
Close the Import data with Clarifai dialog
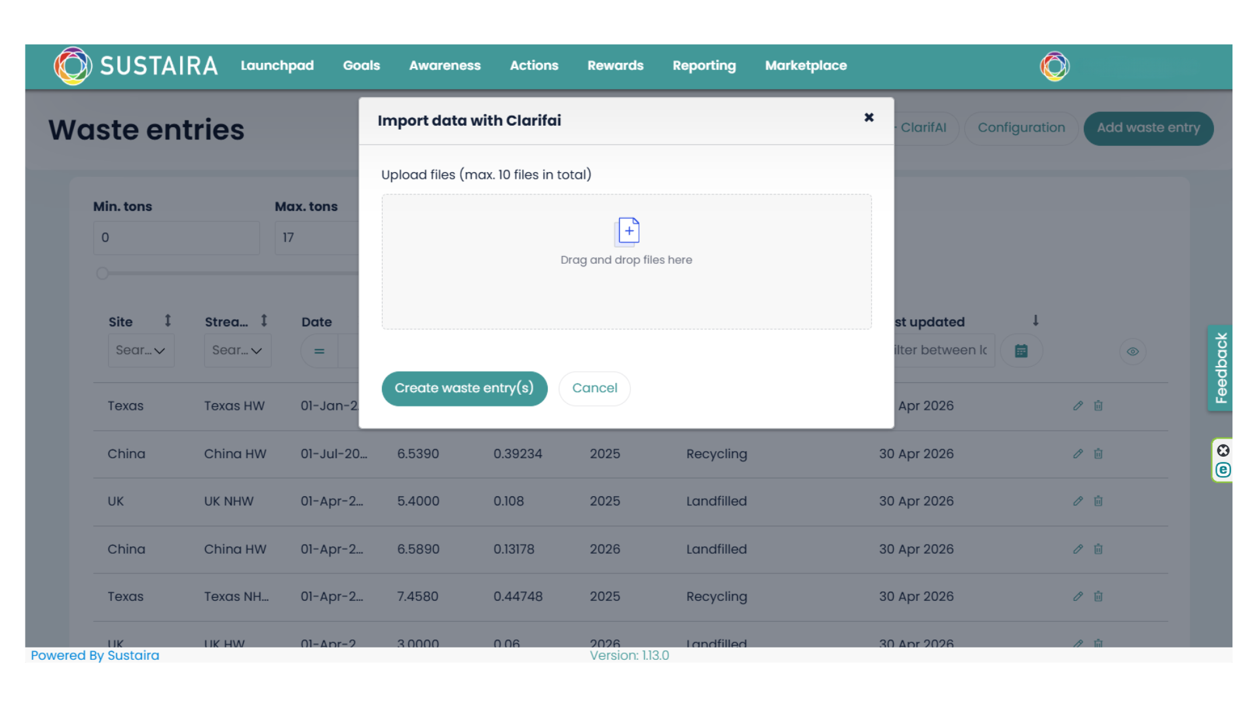click(868, 118)
